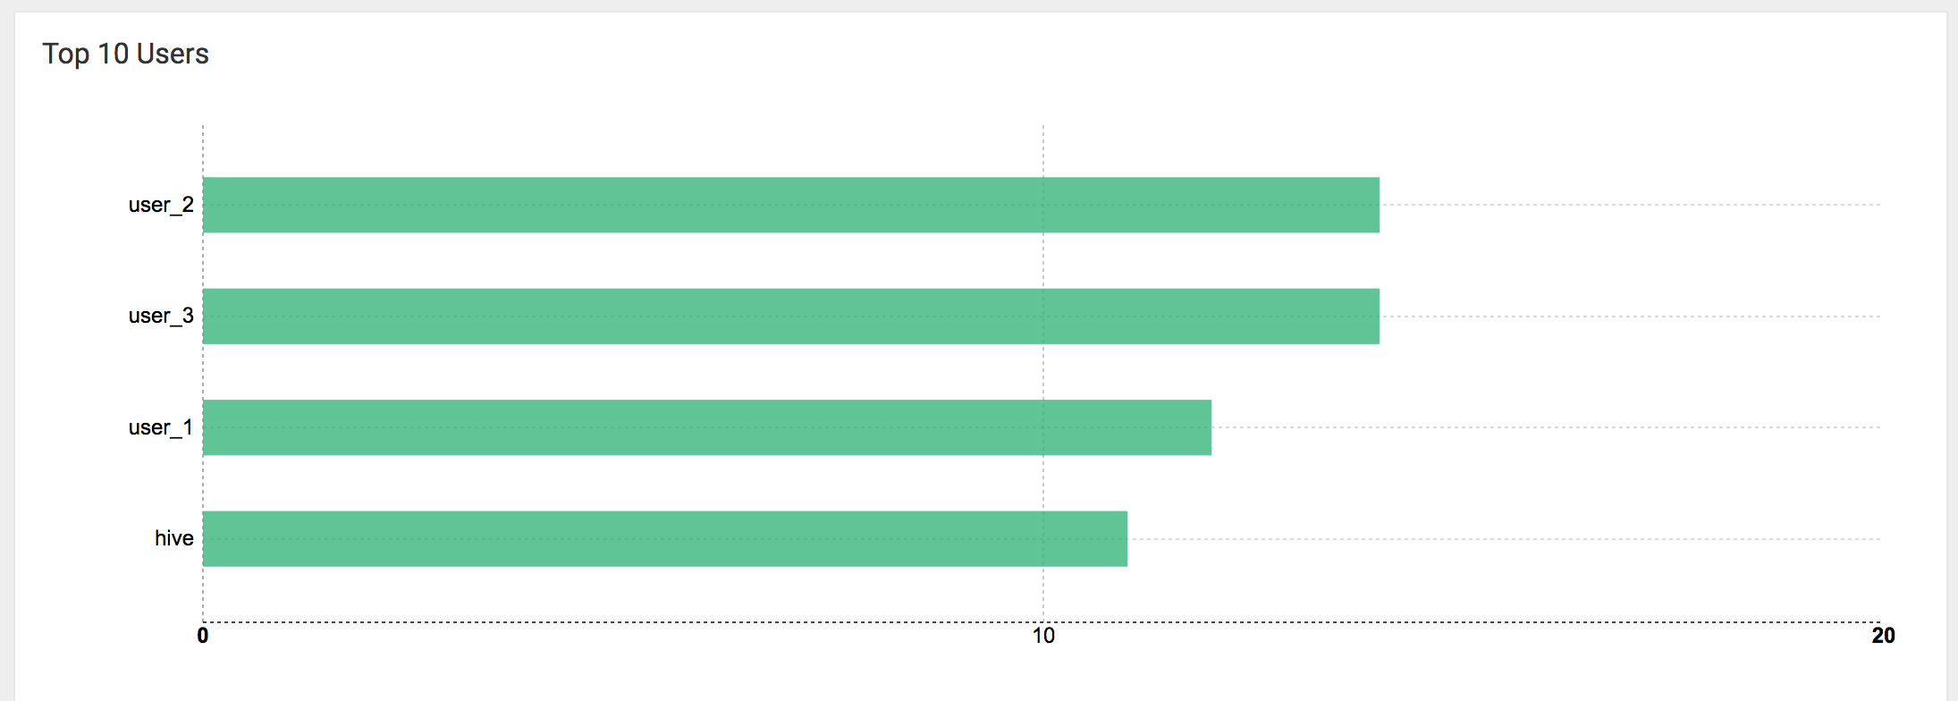Click the vertical y-axis line above user_2 bar
Screen dimensions: 1958x701
203,150
